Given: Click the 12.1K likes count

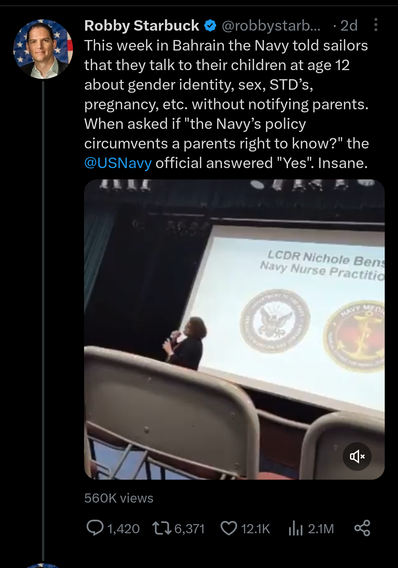Looking at the screenshot, I should tap(256, 529).
